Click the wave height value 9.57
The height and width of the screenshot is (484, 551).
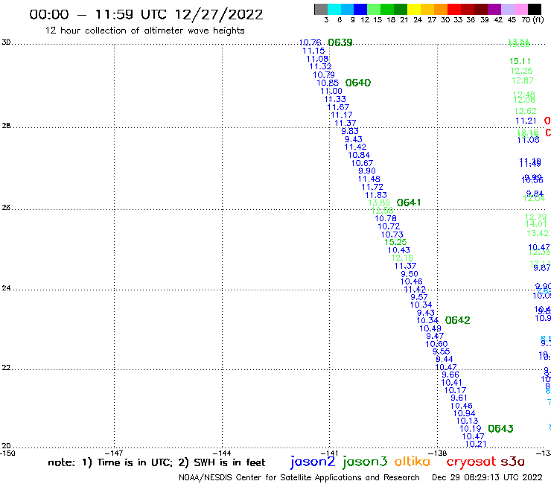419,297
